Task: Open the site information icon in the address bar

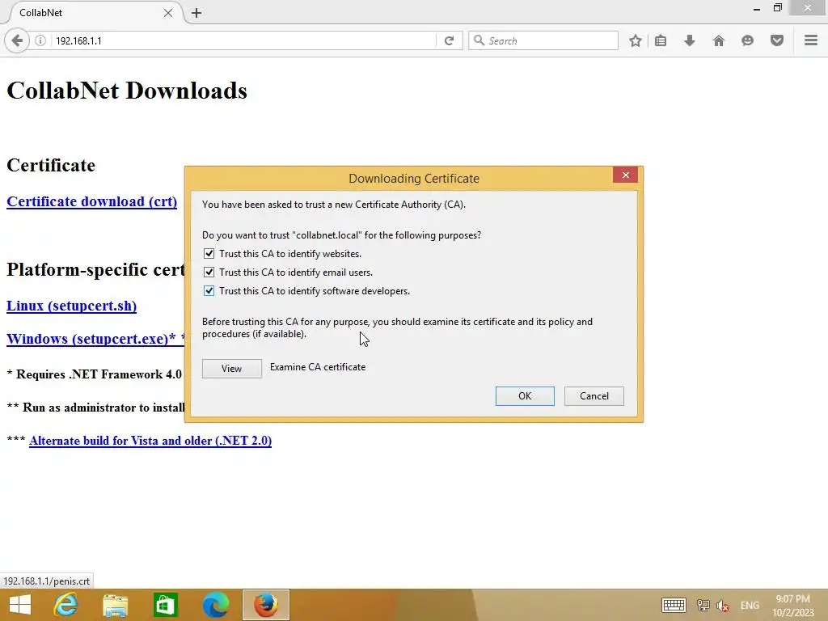Action: coord(40,40)
